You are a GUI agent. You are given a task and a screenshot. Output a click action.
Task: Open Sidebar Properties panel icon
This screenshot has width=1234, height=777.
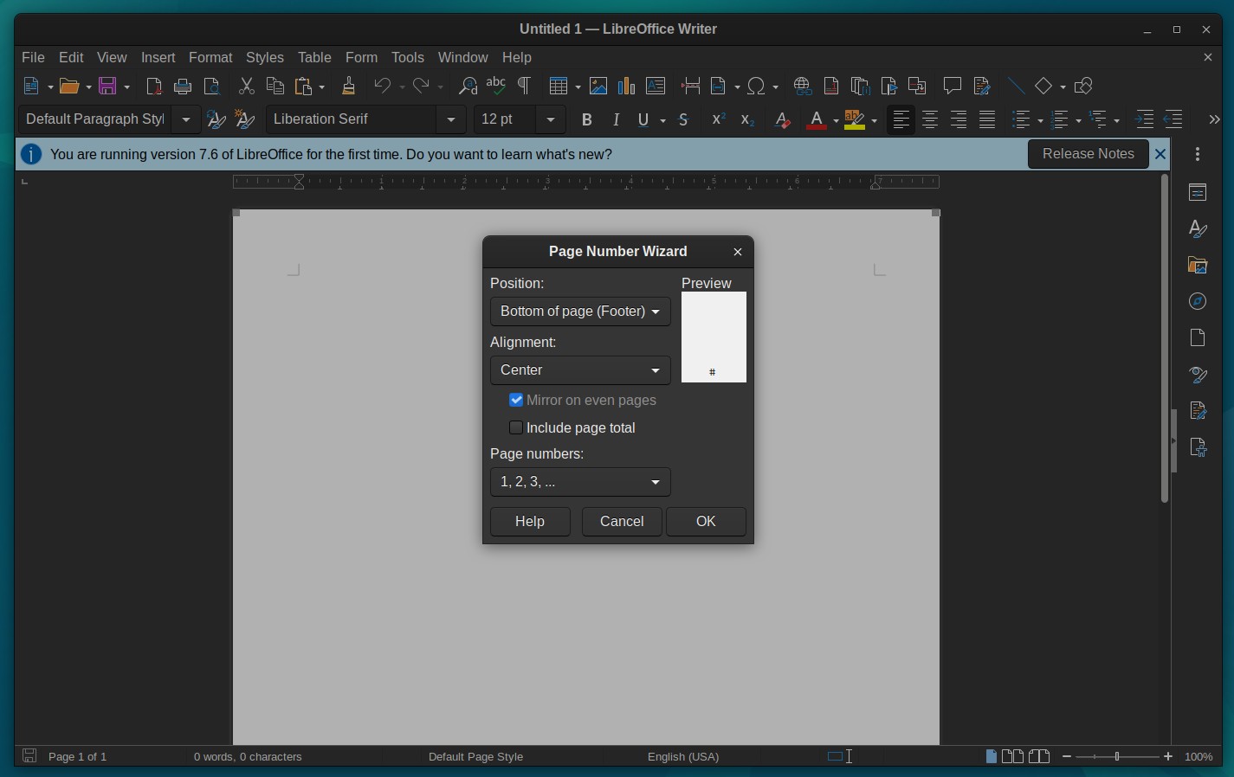1198,192
